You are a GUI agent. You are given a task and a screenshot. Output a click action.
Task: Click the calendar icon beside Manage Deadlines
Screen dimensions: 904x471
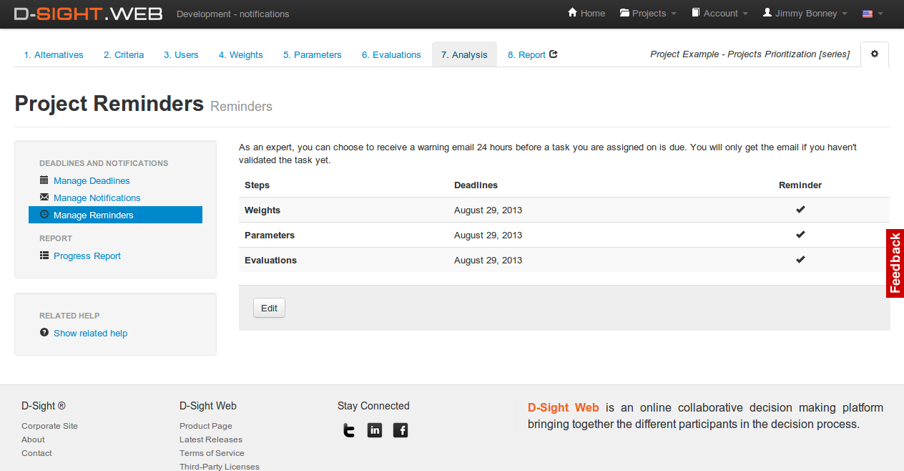point(44,180)
